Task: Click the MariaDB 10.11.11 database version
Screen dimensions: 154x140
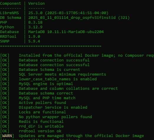Action: (66, 32)
